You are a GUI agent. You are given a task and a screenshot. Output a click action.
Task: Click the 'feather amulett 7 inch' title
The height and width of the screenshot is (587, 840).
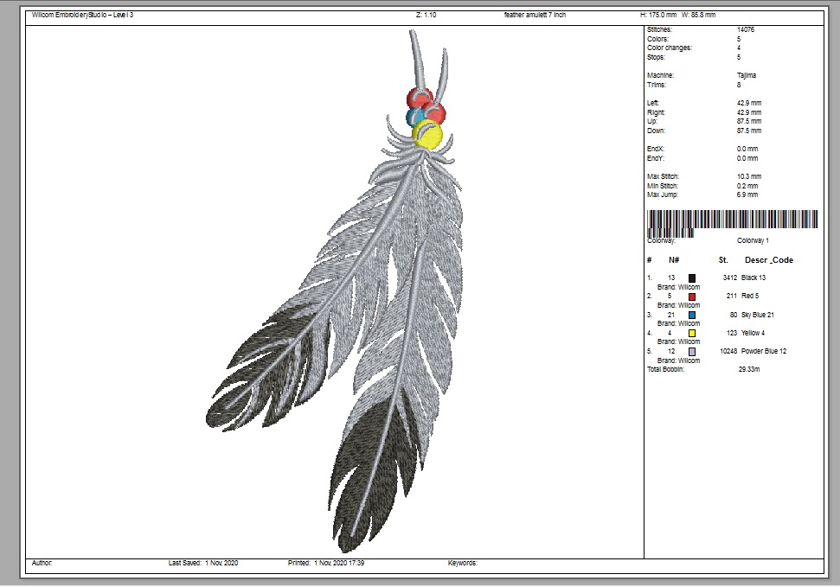tap(535, 15)
